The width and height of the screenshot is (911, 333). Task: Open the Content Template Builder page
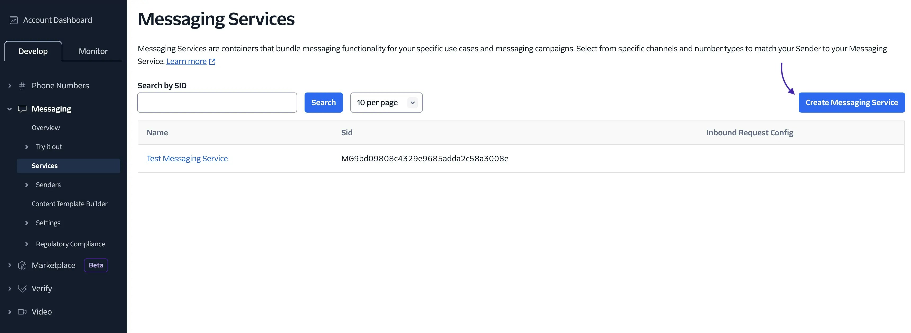(x=69, y=203)
